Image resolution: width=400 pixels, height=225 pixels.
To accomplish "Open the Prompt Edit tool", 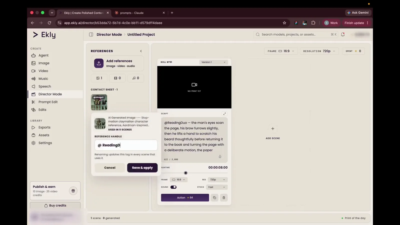I will point(48,102).
